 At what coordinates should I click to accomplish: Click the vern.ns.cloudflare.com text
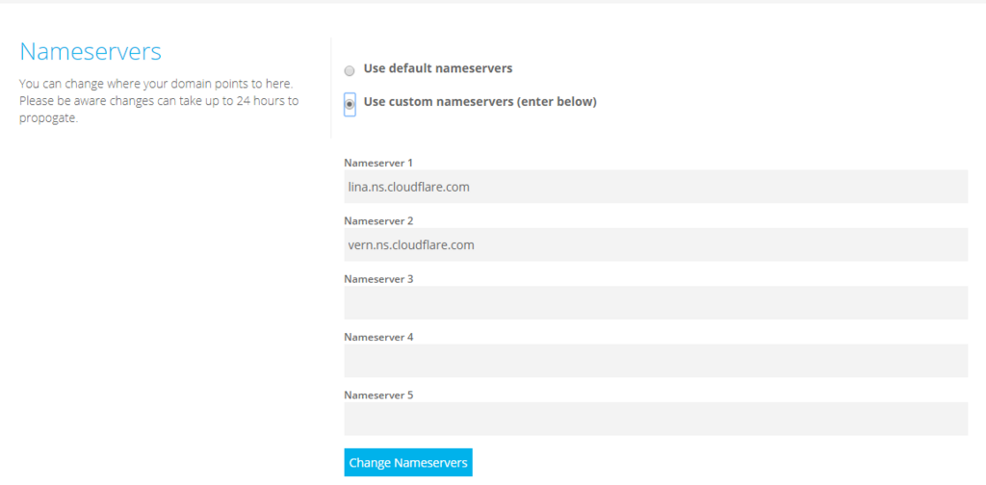pyautogui.click(x=411, y=244)
